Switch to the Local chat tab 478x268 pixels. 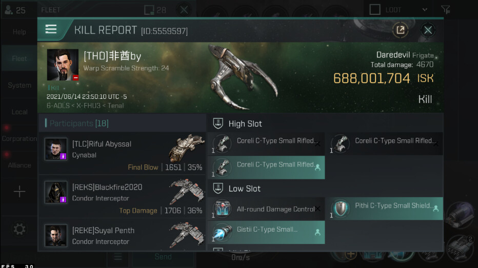19,112
